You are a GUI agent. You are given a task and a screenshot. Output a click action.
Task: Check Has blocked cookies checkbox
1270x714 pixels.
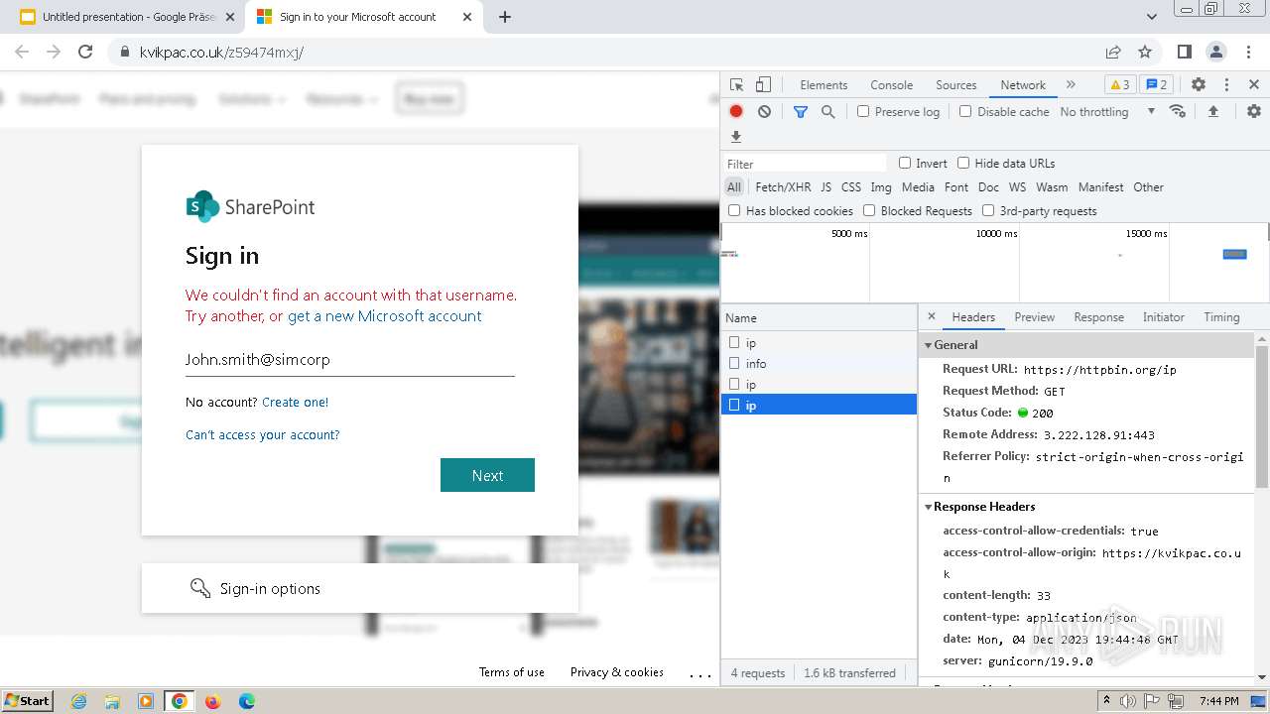click(x=734, y=210)
